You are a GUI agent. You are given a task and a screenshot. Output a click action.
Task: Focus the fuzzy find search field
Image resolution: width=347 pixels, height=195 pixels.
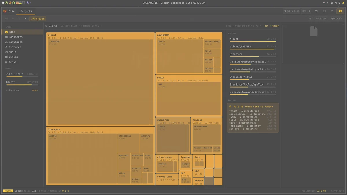(x=292, y=11)
